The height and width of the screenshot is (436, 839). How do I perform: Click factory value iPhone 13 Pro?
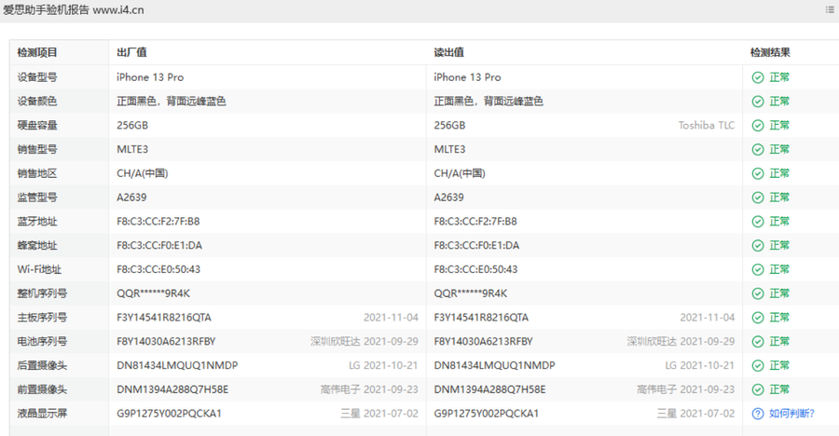pos(150,77)
